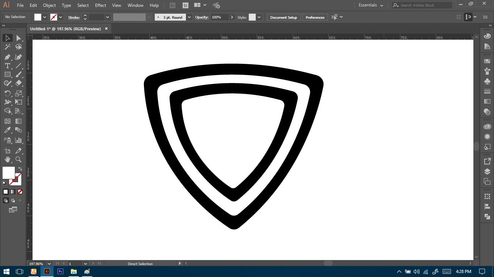Viewport: 494px width, 277px height.
Task: Collapse the right panel dock
Action: click(490, 26)
